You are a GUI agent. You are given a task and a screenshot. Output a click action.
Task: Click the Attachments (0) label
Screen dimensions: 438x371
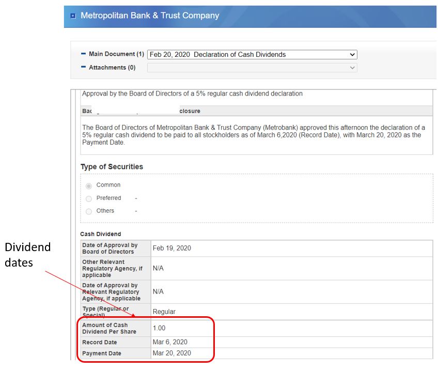coord(112,68)
